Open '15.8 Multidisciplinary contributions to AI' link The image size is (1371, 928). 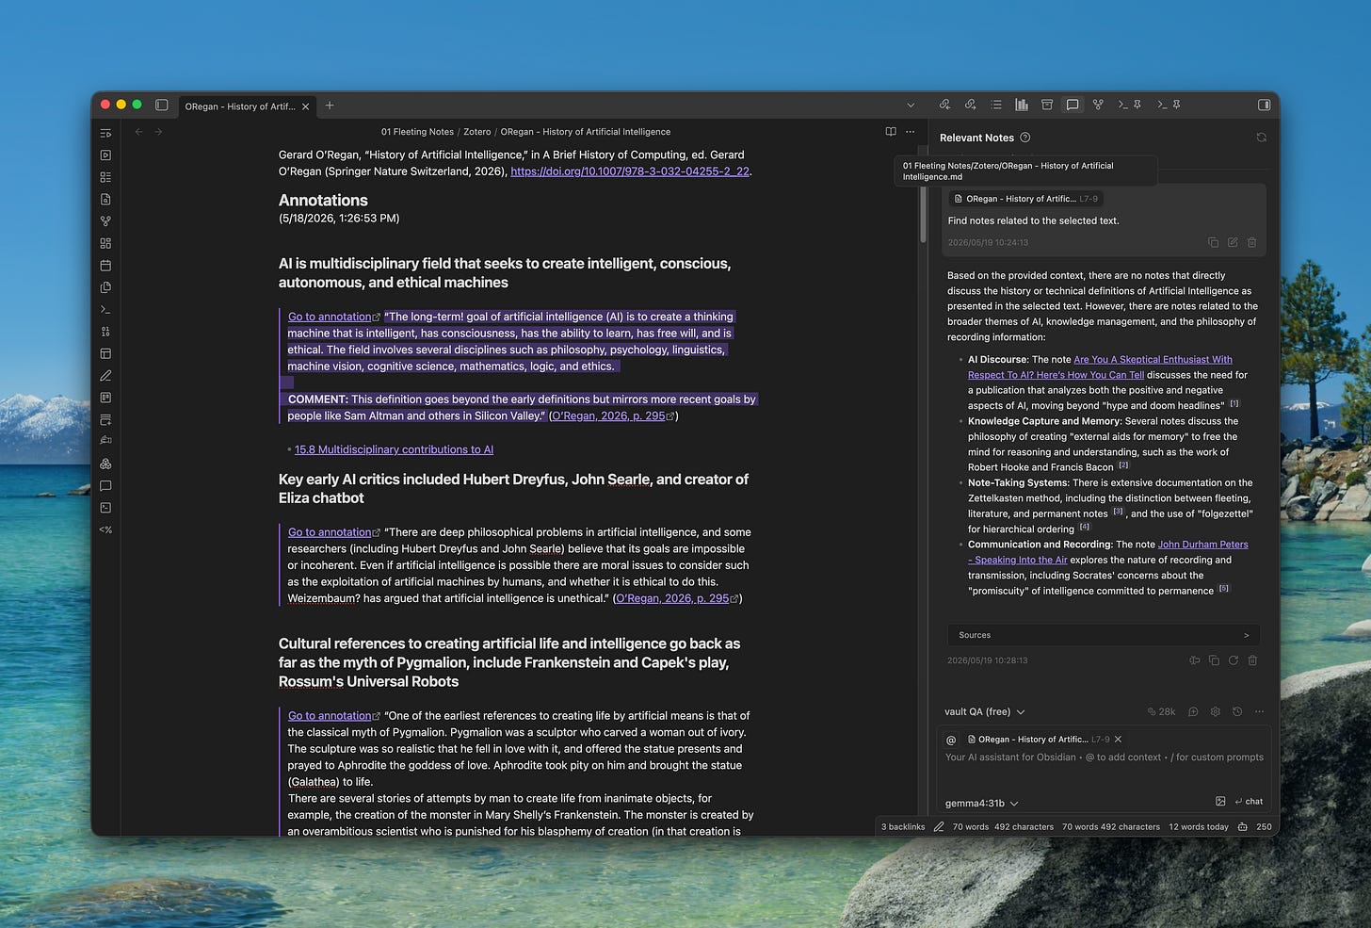[x=394, y=449]
